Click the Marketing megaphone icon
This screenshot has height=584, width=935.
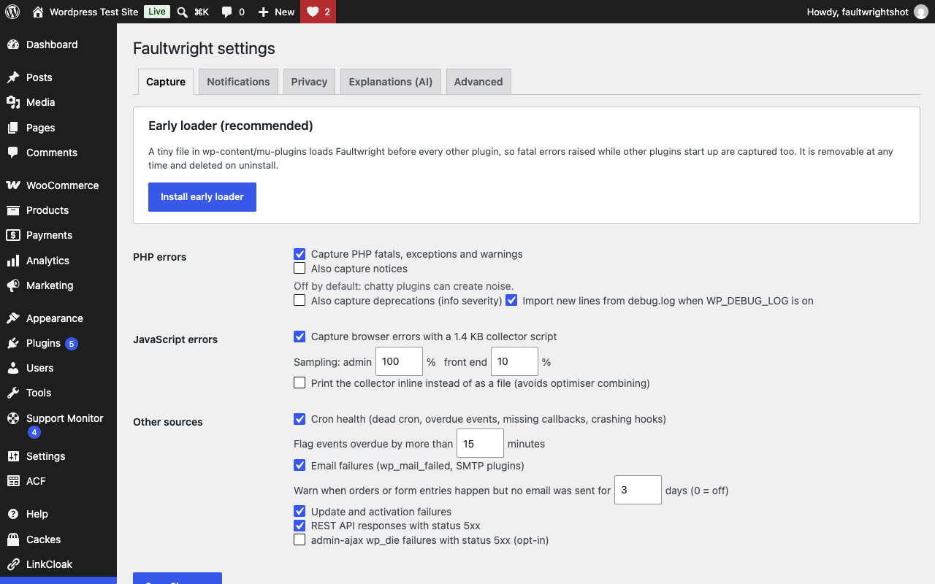click(13, 285)
